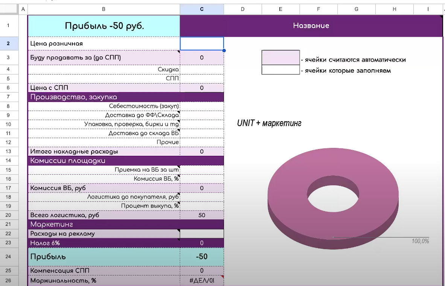The height and width of the screenshot is (286, 445).
Task: Click the Комиссия ВБ, % label
Action: tap(156, 179)
